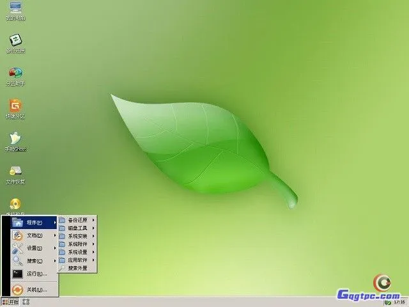The height and width of the screenshot is (307, 409).
Task: Expand the 应用软件 submenu arrow
Action: [93, 260]
